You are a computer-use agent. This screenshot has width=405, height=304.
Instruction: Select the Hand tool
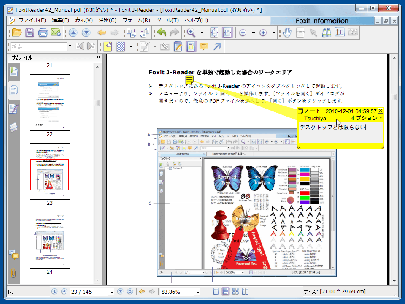tap(287, 33)
